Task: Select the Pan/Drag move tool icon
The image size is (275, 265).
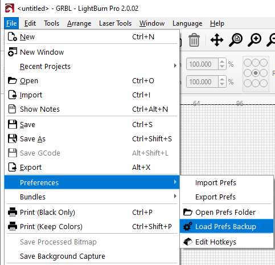Action: click(217, 40)
